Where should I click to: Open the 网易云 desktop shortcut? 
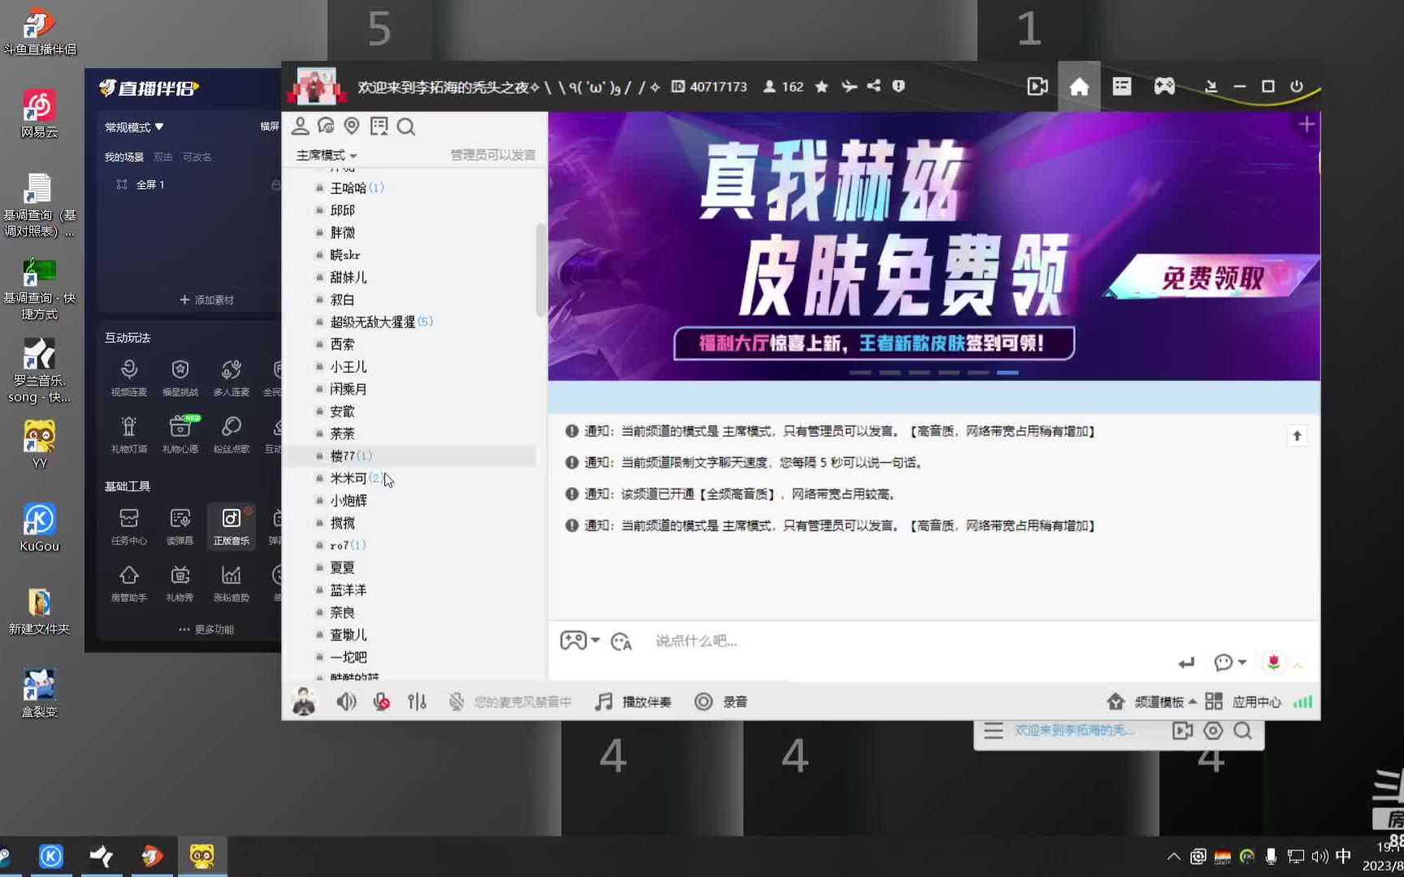[x=39, y=114]
